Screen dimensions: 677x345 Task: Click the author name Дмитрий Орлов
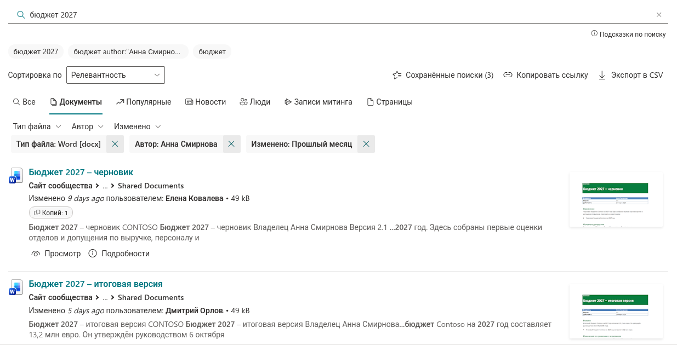pyautogui.click(x=195, y=311)
